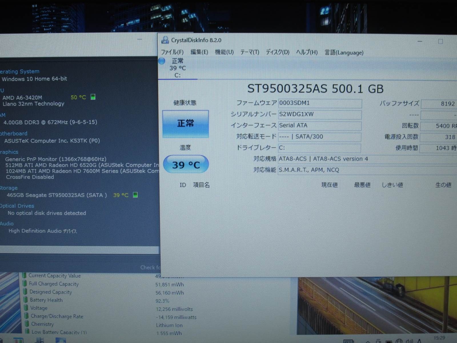Click the Windows 10 Home 64-bit text
Image resolution: width=457 pixels, height=343 pixels.
click(35, 79)
